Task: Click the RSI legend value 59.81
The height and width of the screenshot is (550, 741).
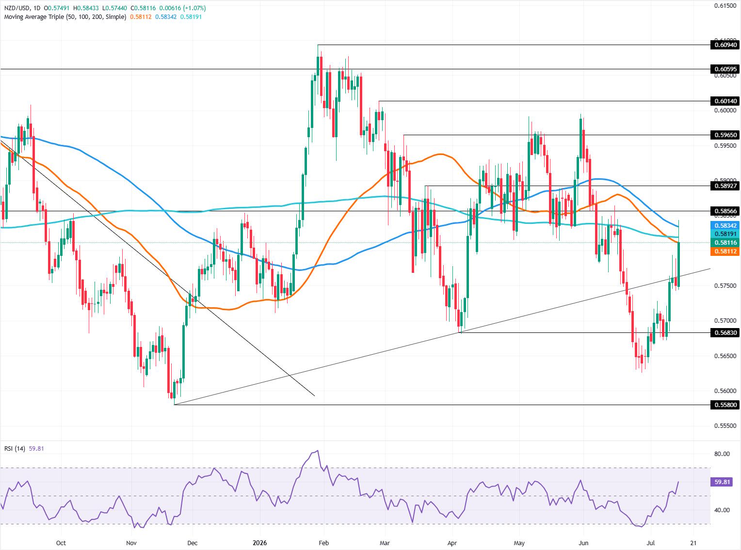Action: 36,448
